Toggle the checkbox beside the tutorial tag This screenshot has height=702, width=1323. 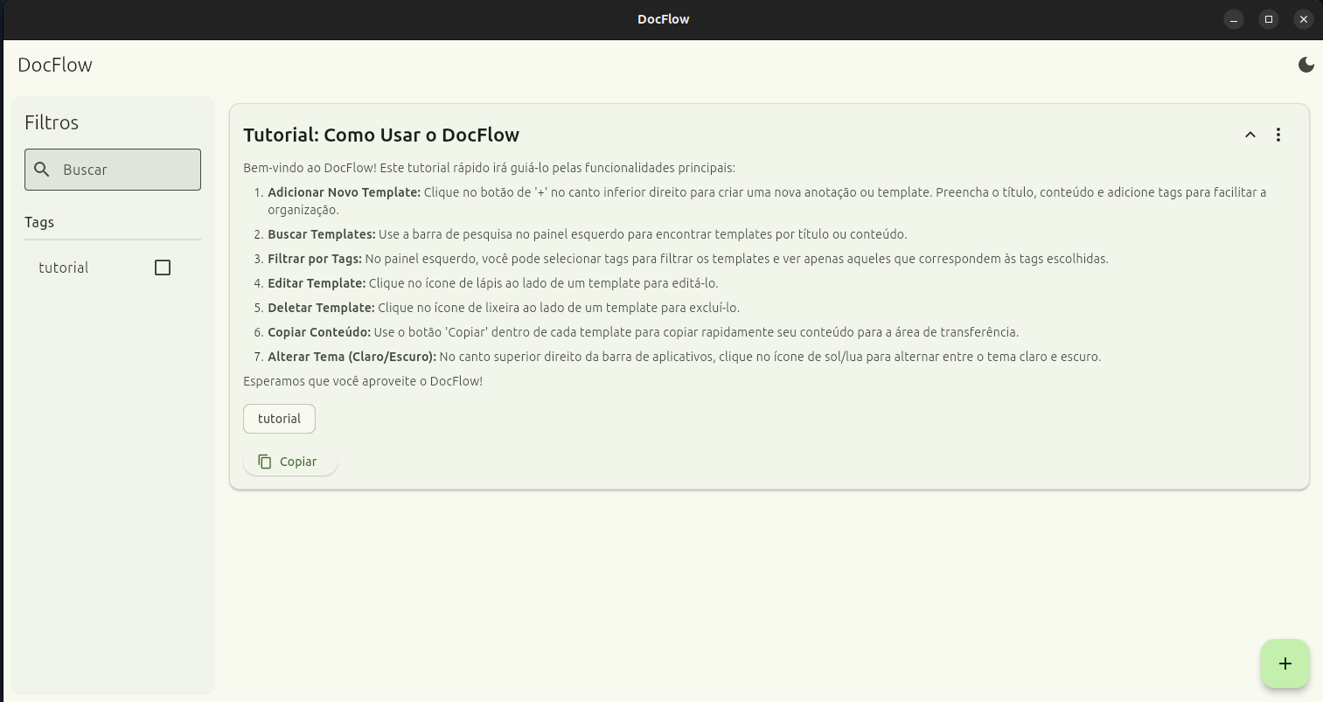click(x=163, y=268)
